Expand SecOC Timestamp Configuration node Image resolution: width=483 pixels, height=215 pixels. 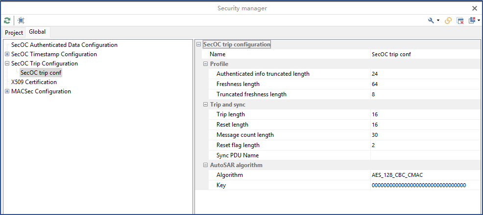click(7, 54)
